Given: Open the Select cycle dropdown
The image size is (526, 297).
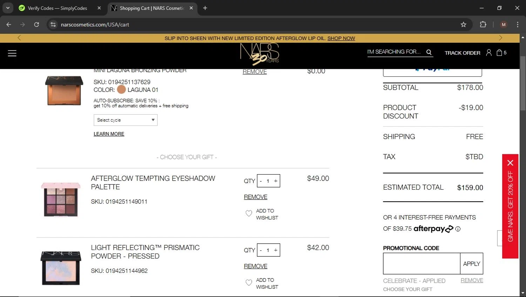Looking at the screenshot, I should pyautogui.click(x=126, y=120).
